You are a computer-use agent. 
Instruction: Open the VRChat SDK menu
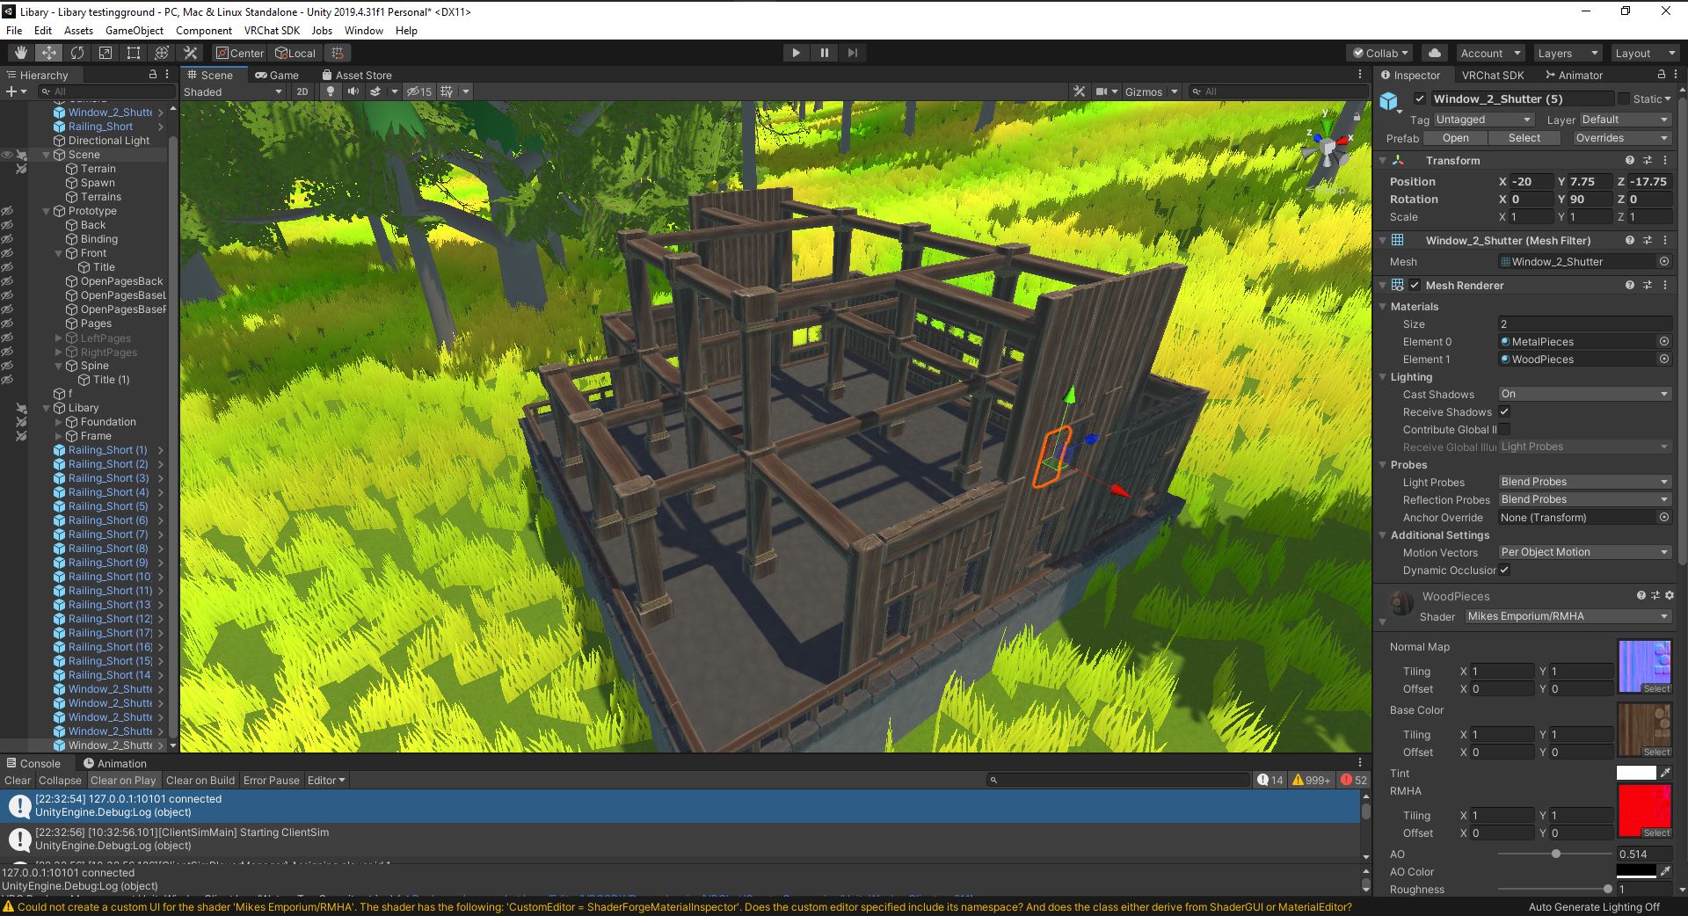(272, 30)
